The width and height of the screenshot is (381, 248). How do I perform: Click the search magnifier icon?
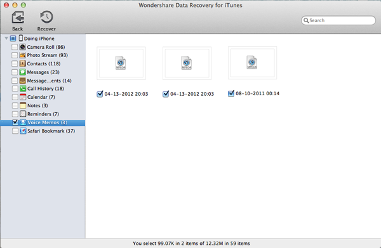pyautogui.click(x=306, y=20)
